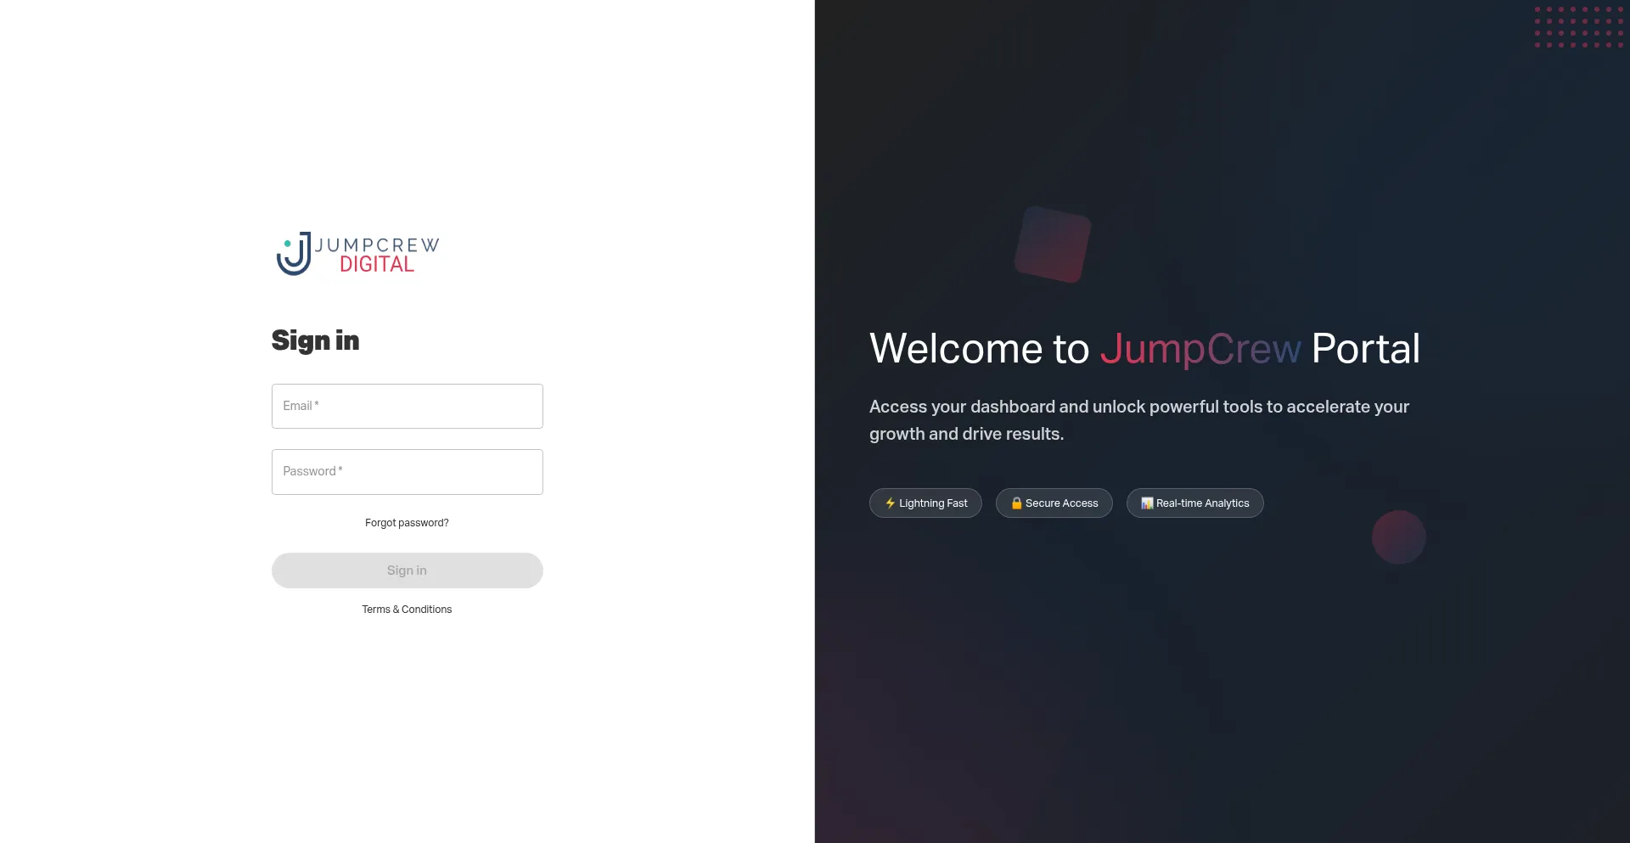Focus the Password input field

pos(407,472)
